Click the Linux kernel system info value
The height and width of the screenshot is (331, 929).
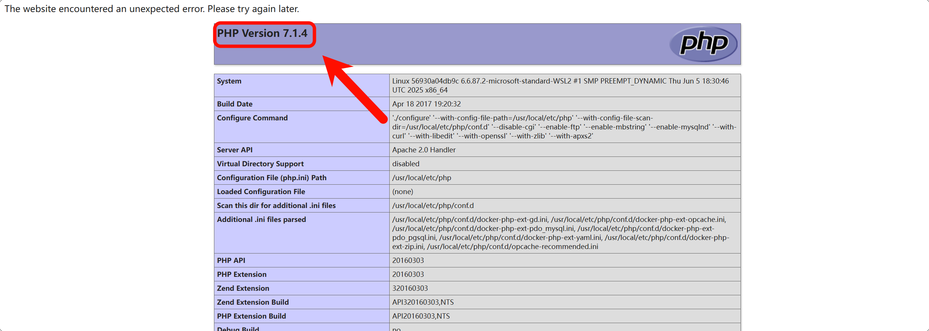pos(560,85)
